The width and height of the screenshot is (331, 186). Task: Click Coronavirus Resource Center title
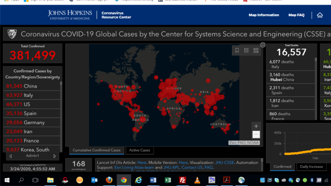[x=116, y=15]
